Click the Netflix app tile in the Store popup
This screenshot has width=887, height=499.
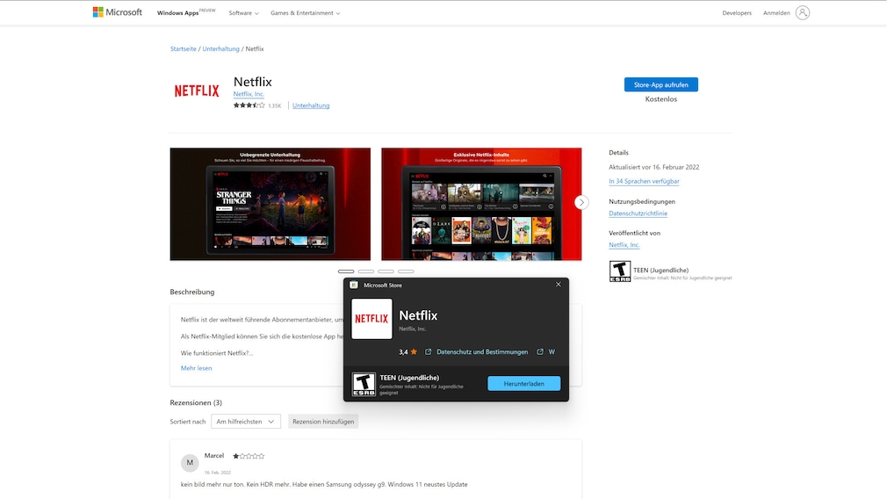click(371, 319)
